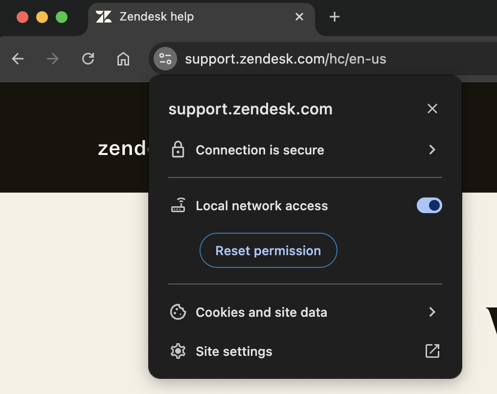Reload the current page
The height and width of the screenshot is (394, 497).
(88, 60)
